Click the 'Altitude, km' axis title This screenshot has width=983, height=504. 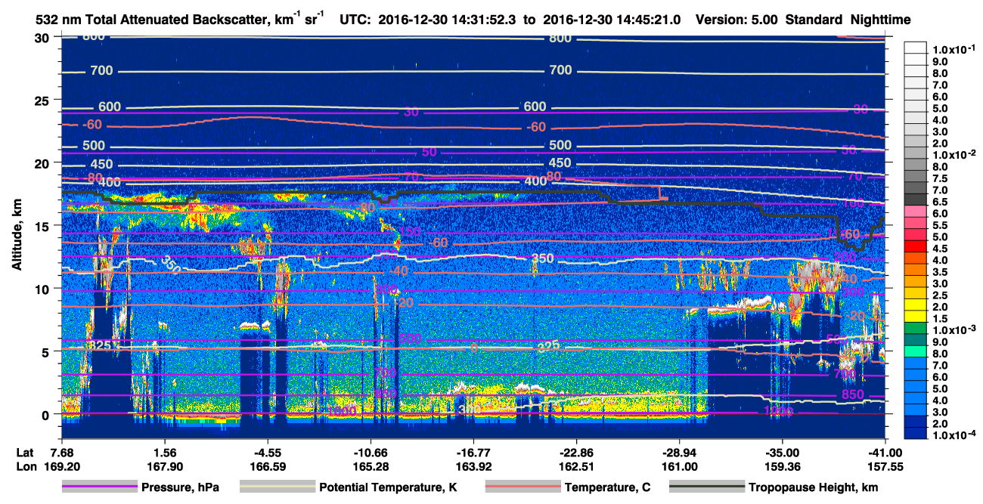tap(17, 237)
